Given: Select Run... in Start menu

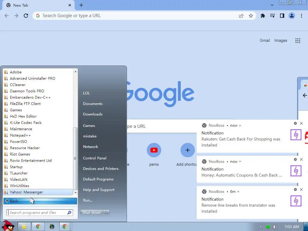Looking at the screenshot, I should click(x=88, y=200).
